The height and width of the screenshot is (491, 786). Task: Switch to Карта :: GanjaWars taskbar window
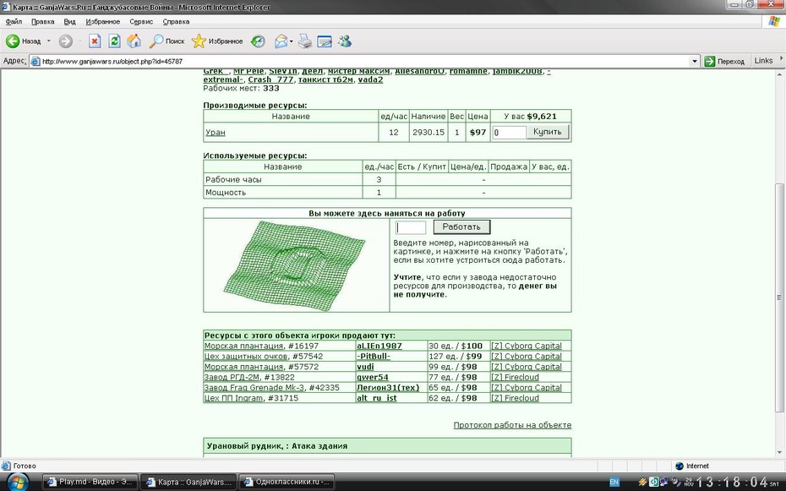[x=188, y=483]
